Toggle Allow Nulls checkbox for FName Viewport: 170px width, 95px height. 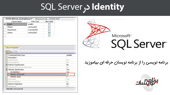pyautogui.click(x=49, y=27)
